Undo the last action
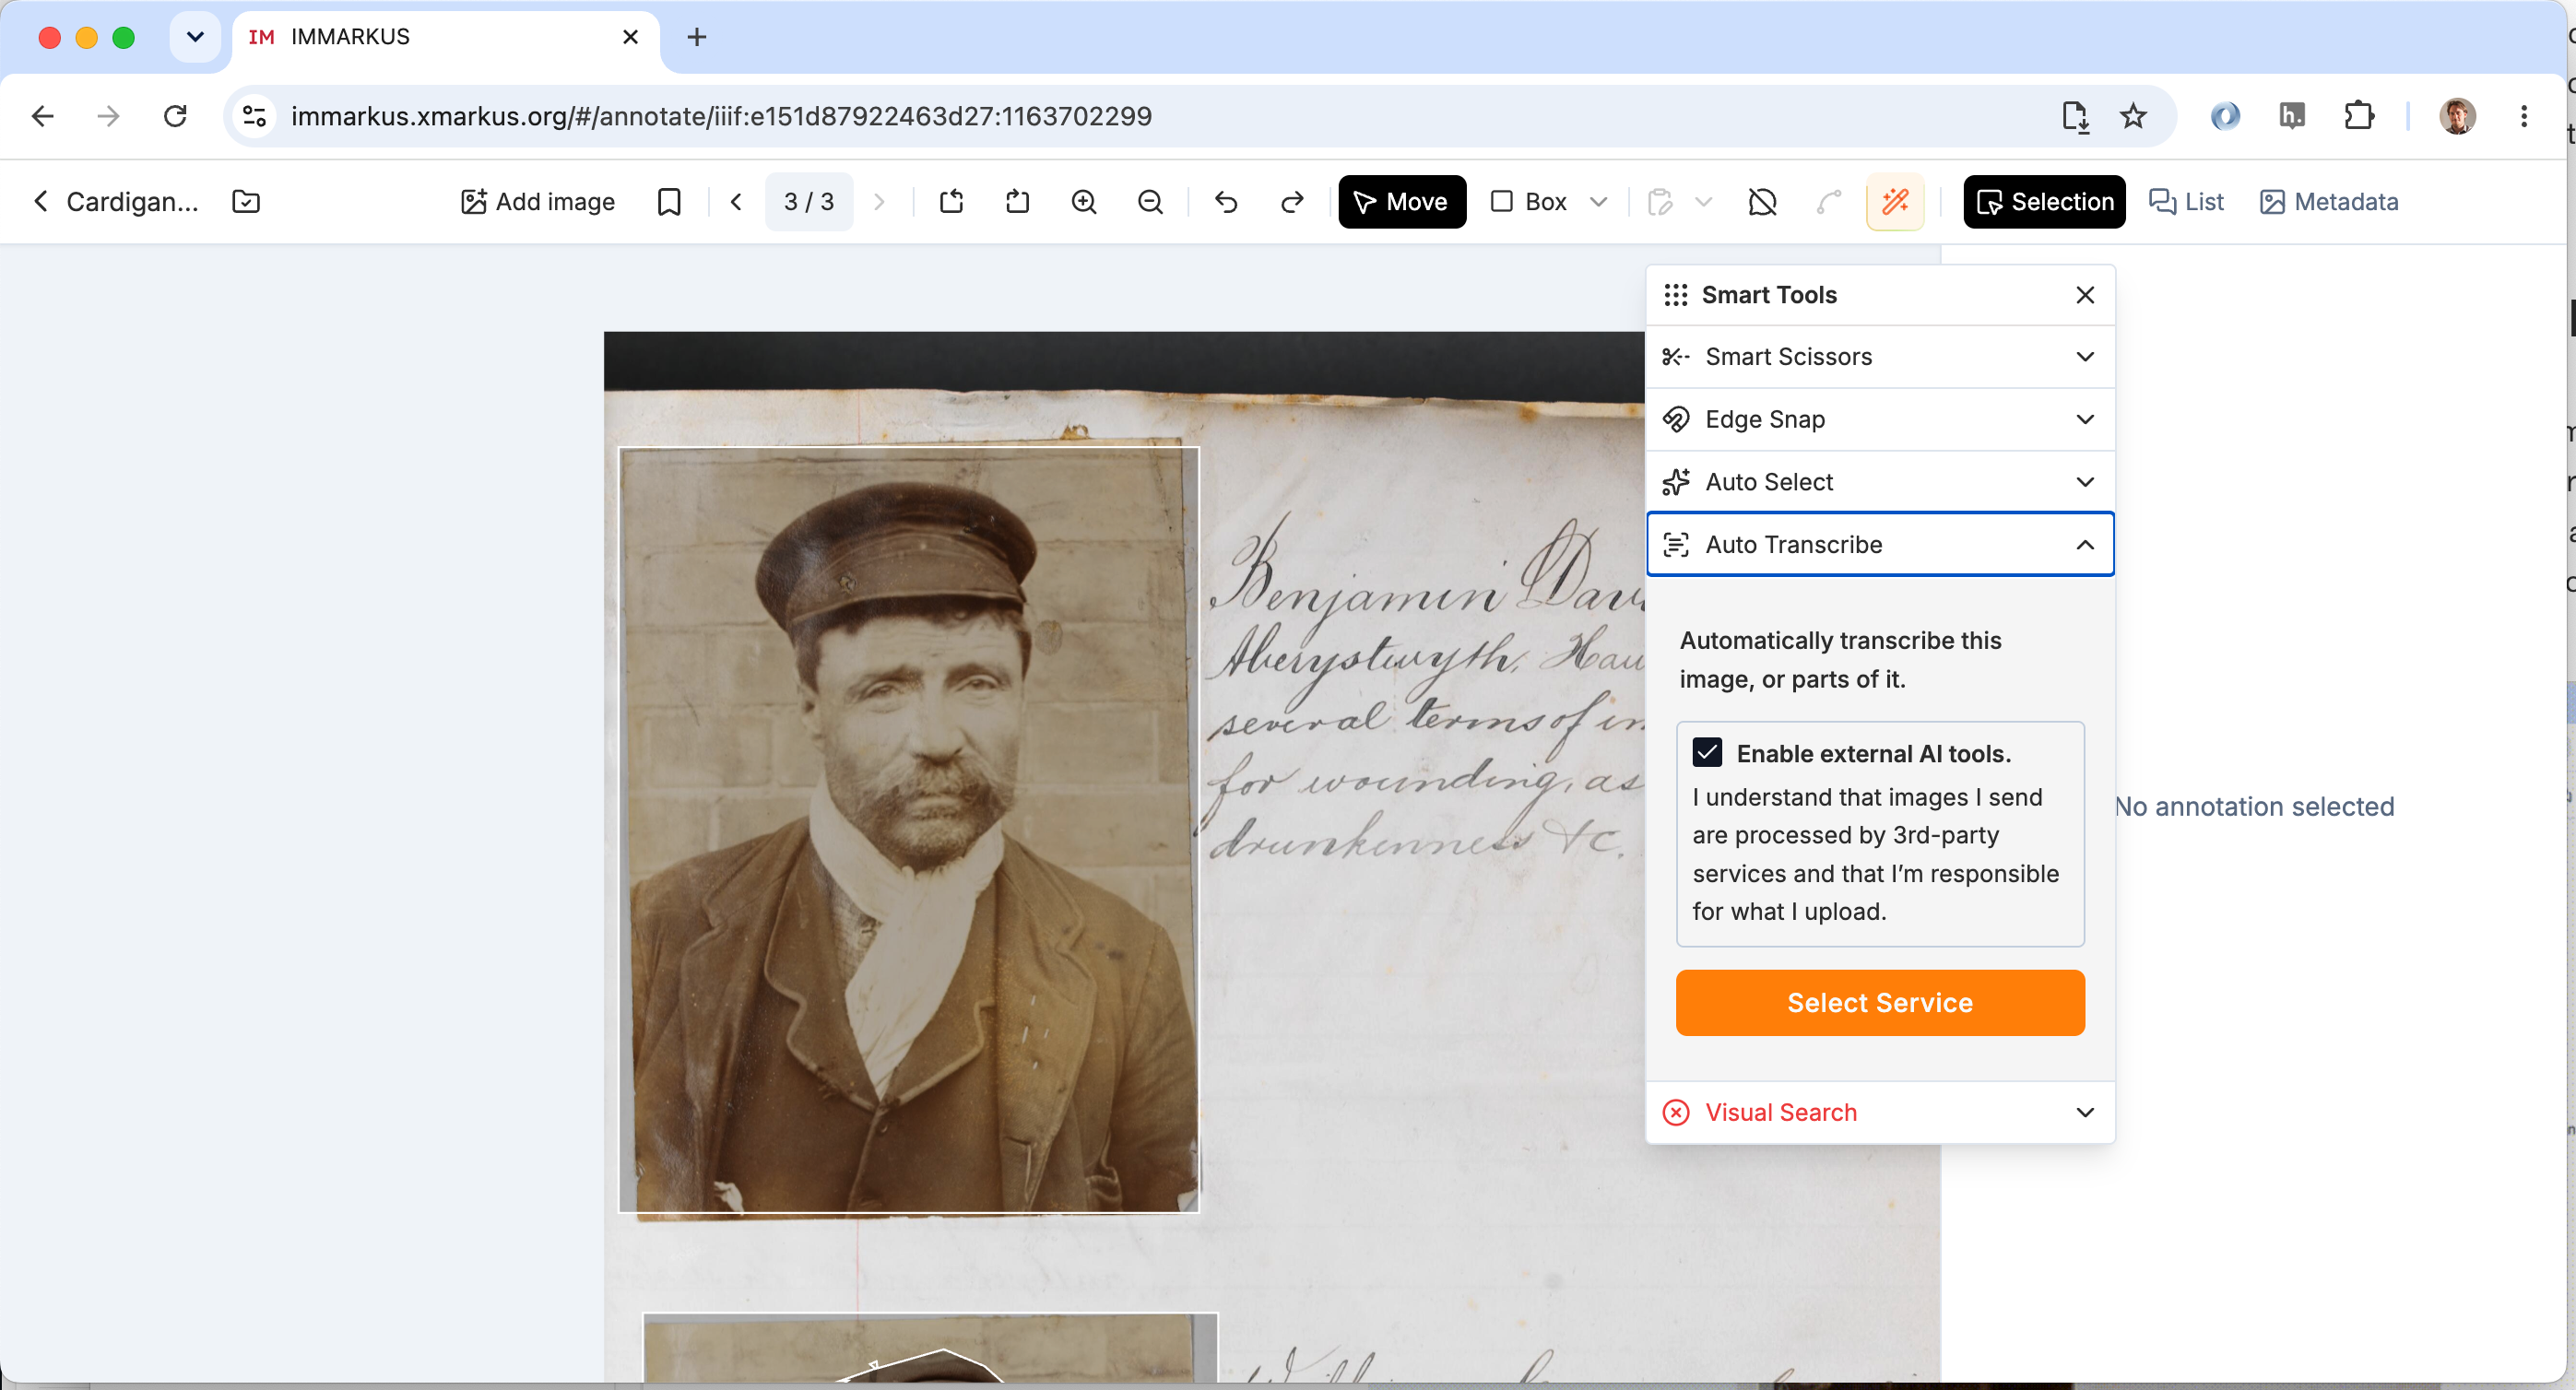2576x1390 pixels. click(x=1226, y=202)
